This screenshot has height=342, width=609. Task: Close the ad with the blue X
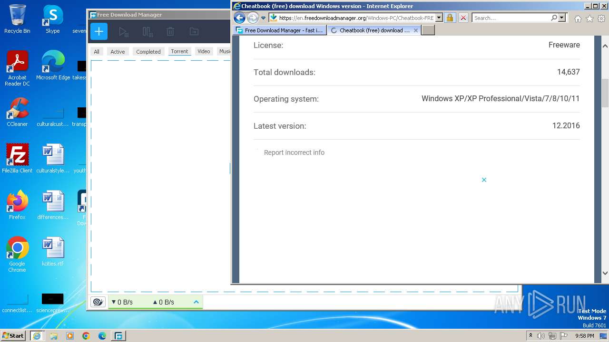[x=484, y=180]
